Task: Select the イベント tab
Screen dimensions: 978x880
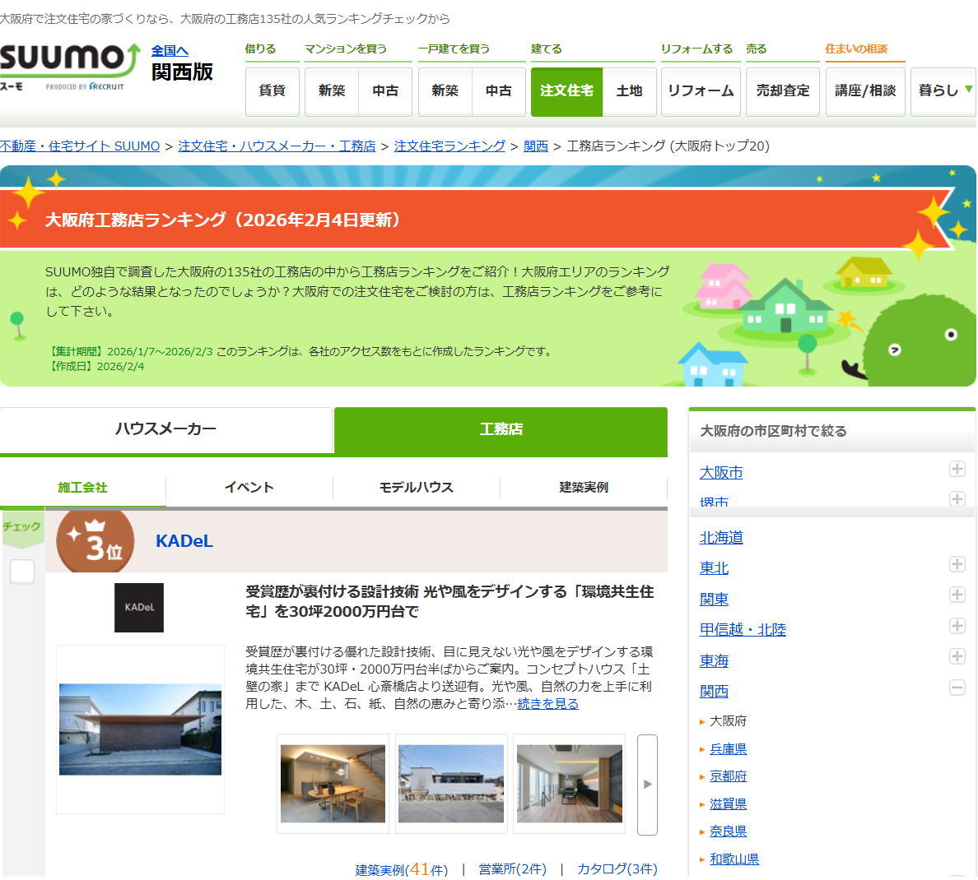Action: point(249,488)
